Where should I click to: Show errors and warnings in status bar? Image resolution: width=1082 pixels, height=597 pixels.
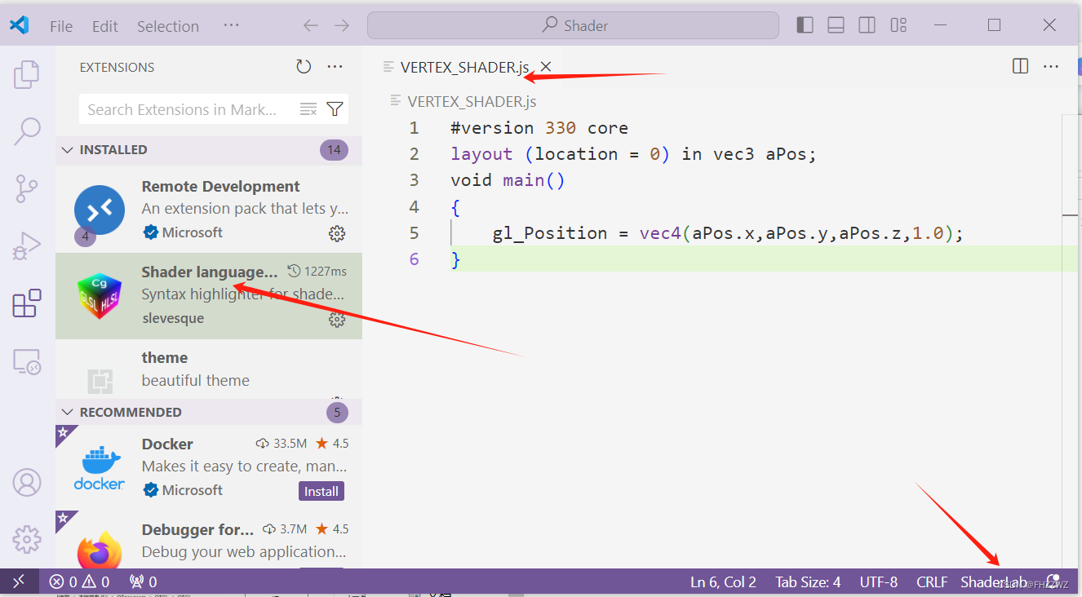click(79, 582)
